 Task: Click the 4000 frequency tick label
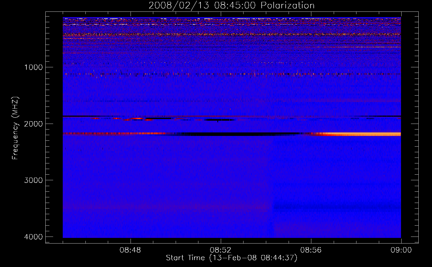click(33, 237)
